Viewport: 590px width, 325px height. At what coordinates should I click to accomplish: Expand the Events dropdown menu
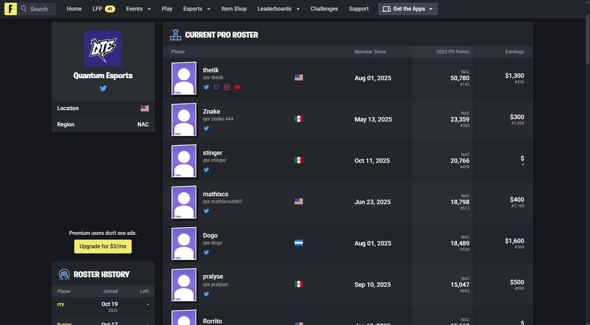(138, 9)
